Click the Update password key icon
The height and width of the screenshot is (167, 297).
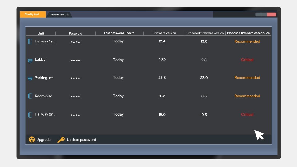click(x=61, y=140)
